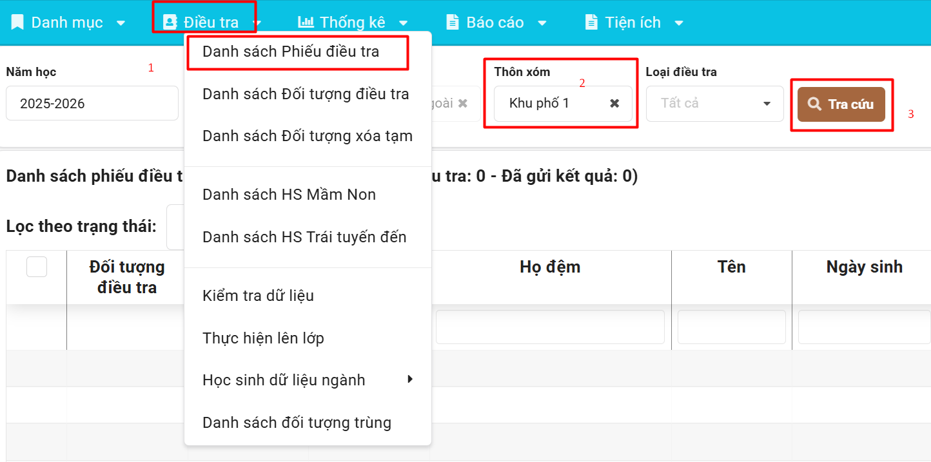Click the document icon beside Tiện ích

[591, 22]
